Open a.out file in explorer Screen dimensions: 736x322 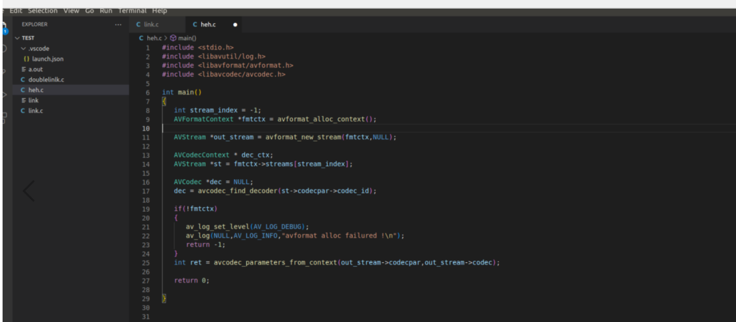[x=35, y=69]
